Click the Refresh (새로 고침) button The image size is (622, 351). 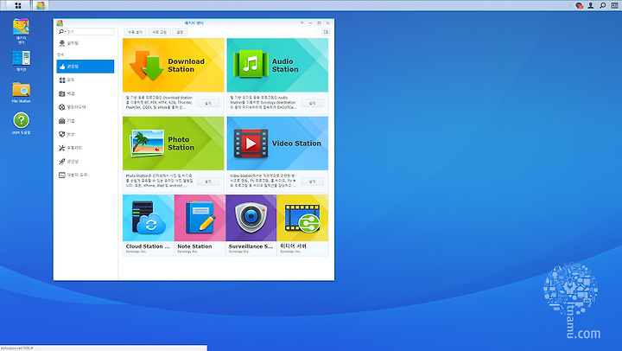pyautogui.click(x=160, y=32)
